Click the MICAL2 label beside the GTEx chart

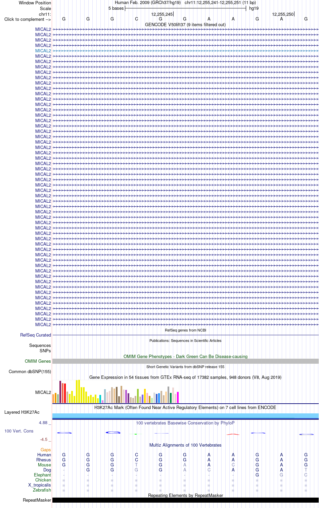coord(43,392)
